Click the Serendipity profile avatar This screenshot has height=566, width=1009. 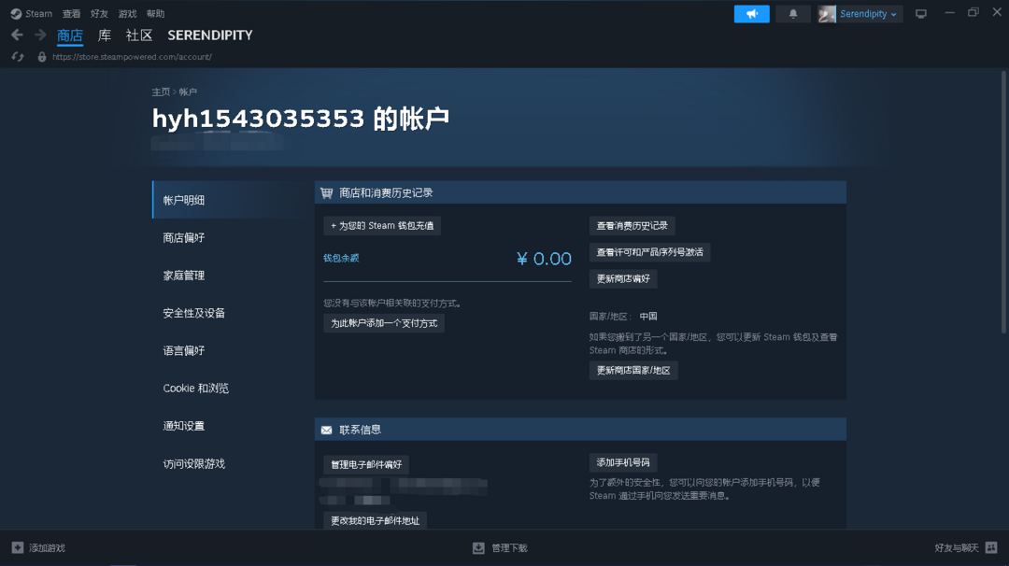pos(827,13)
